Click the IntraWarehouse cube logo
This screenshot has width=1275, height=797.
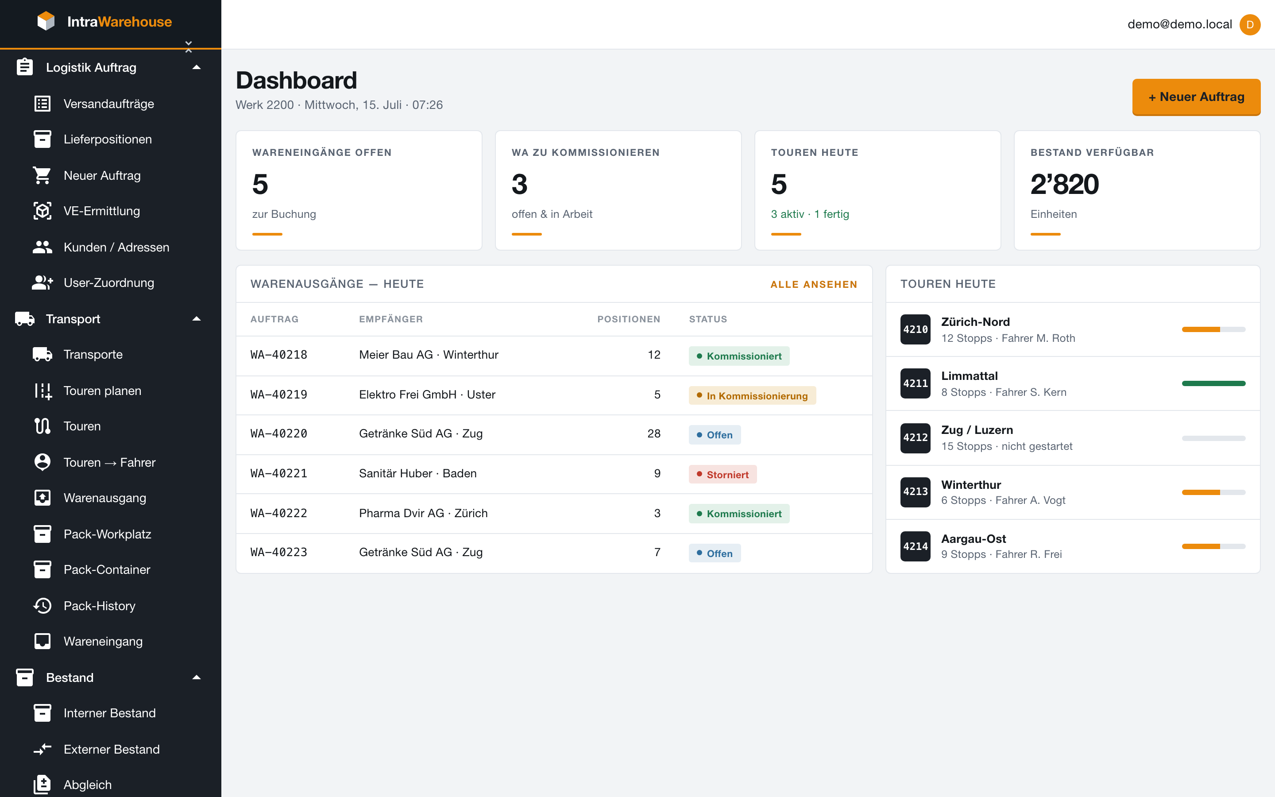click(46, 21)
